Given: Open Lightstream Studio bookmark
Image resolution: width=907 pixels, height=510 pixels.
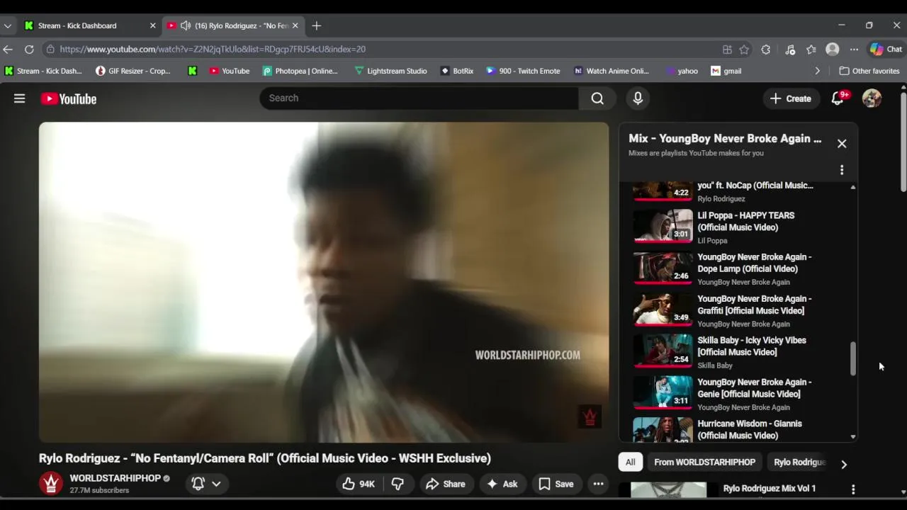Looking at the screenshot, I should pyautogui.click(x=390, y=71).
